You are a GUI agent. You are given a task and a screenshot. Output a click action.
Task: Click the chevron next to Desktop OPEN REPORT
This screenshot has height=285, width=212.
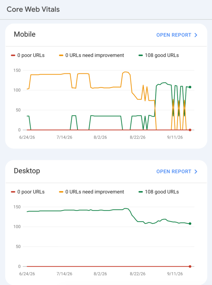pos(196,171)
